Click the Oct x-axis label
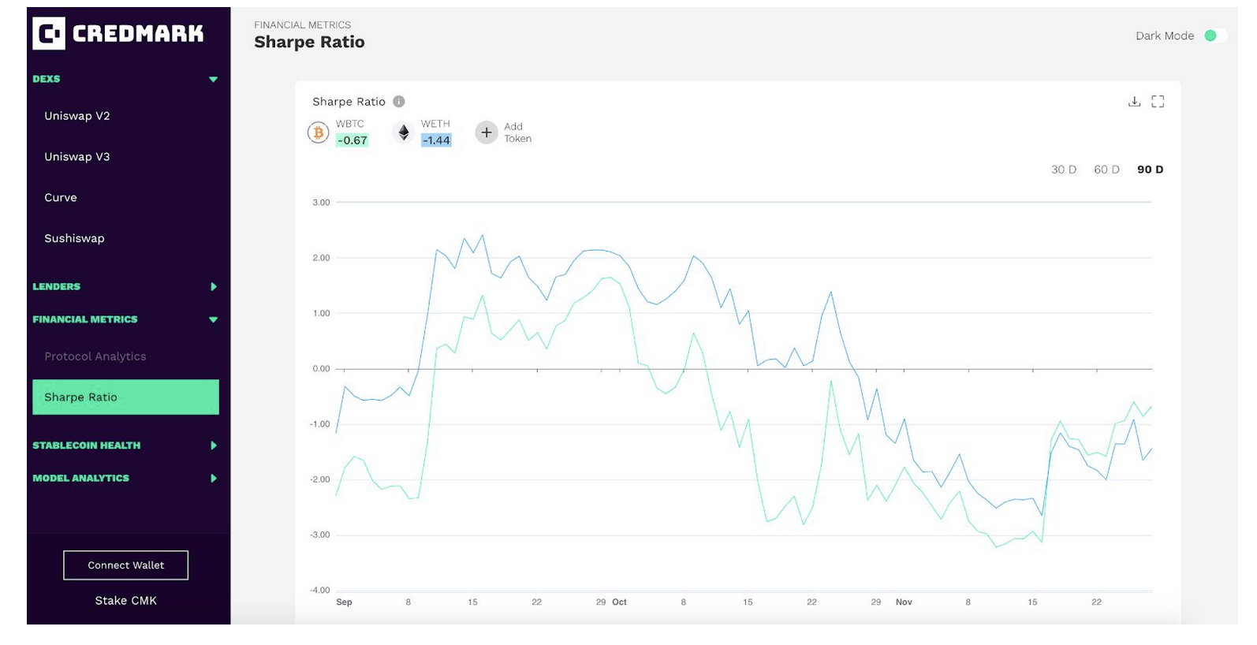 [x=619, y=602]
